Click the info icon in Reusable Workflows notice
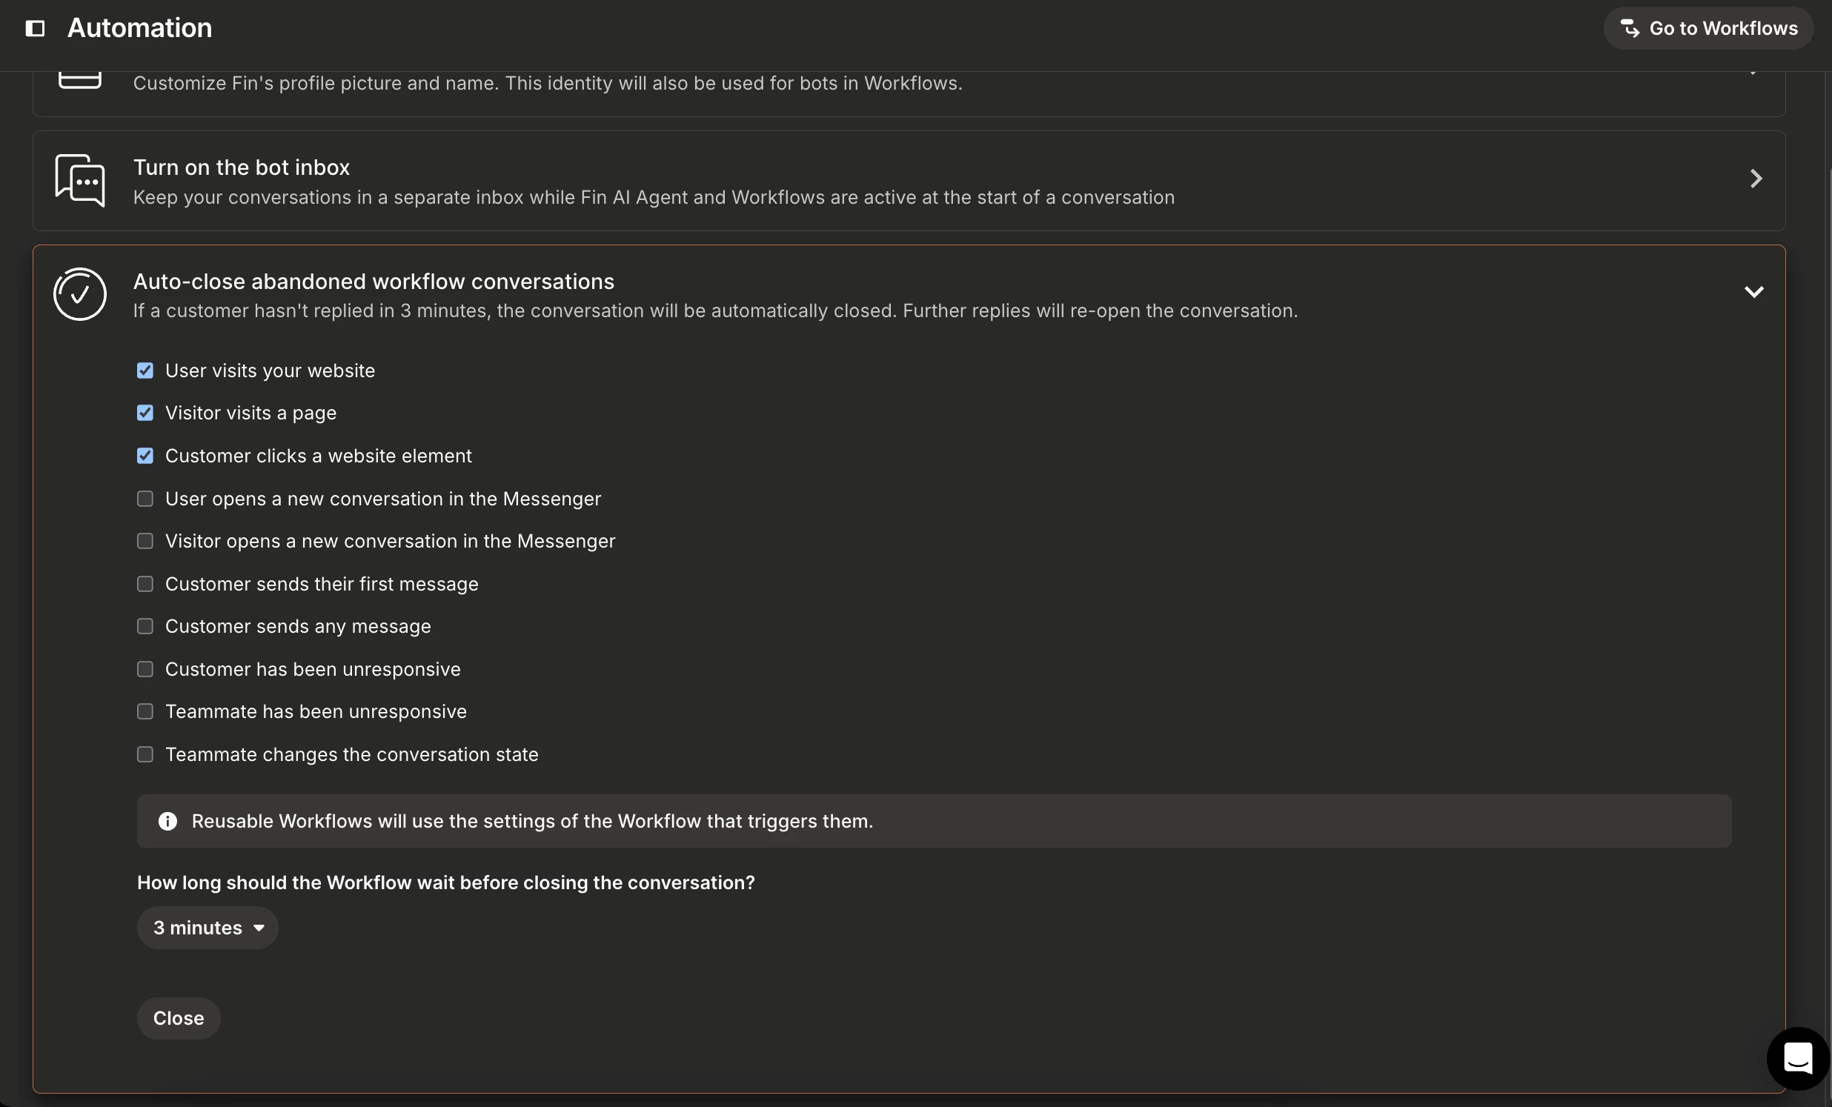1832x1107 pixels. coord(168,821)
